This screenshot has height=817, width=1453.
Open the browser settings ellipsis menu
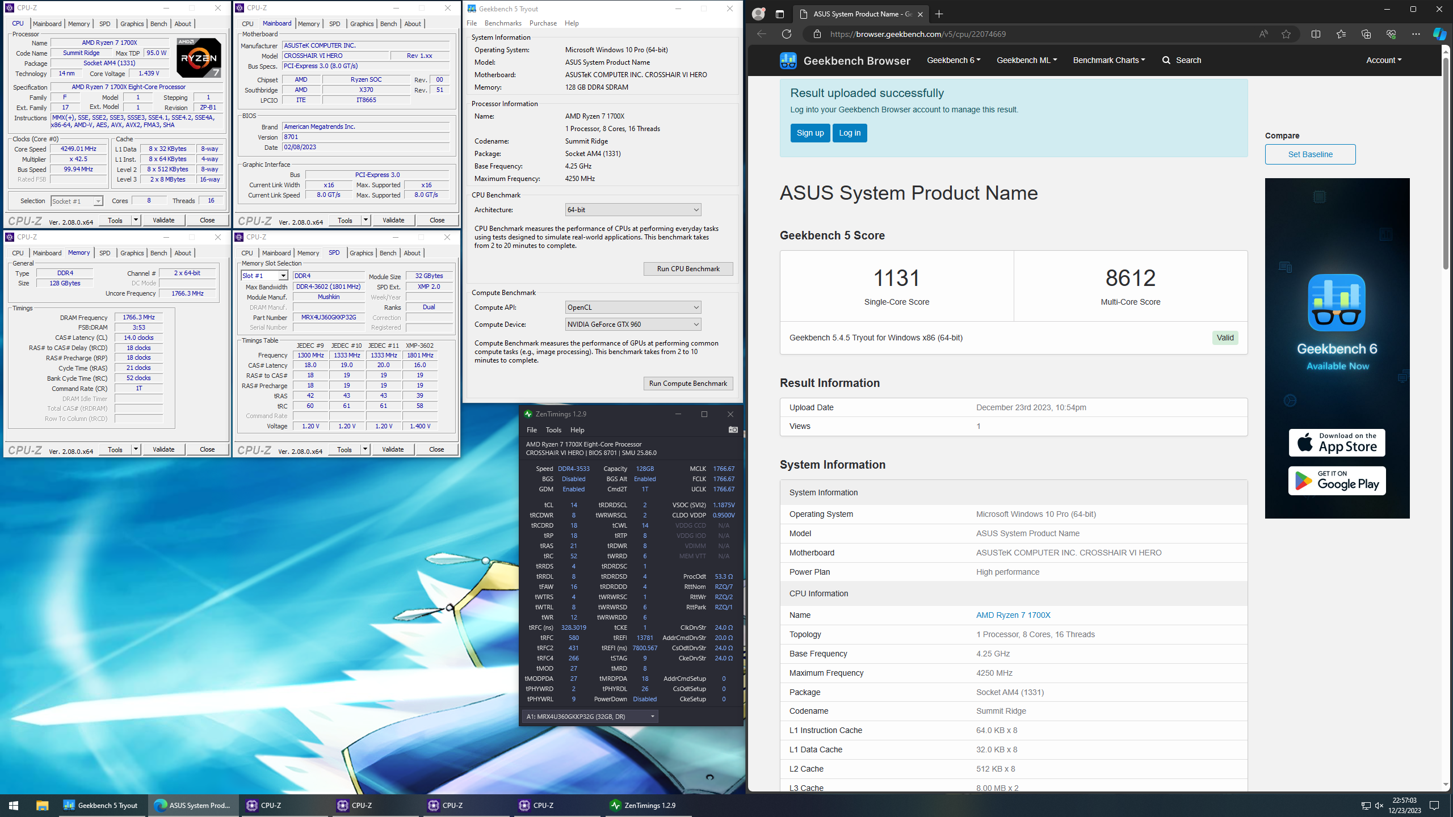click(1416, 34)
